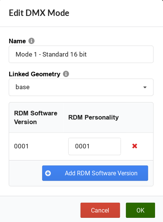Click Add RDM Software Version button
Screen dimensions: 163x222
[x=95, y=173]
